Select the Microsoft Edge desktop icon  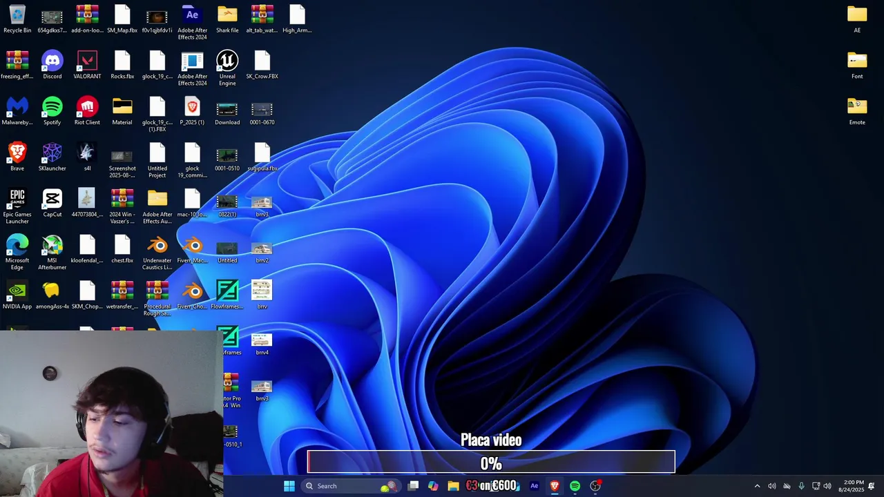pyautogui.click(x=17, y=253)
